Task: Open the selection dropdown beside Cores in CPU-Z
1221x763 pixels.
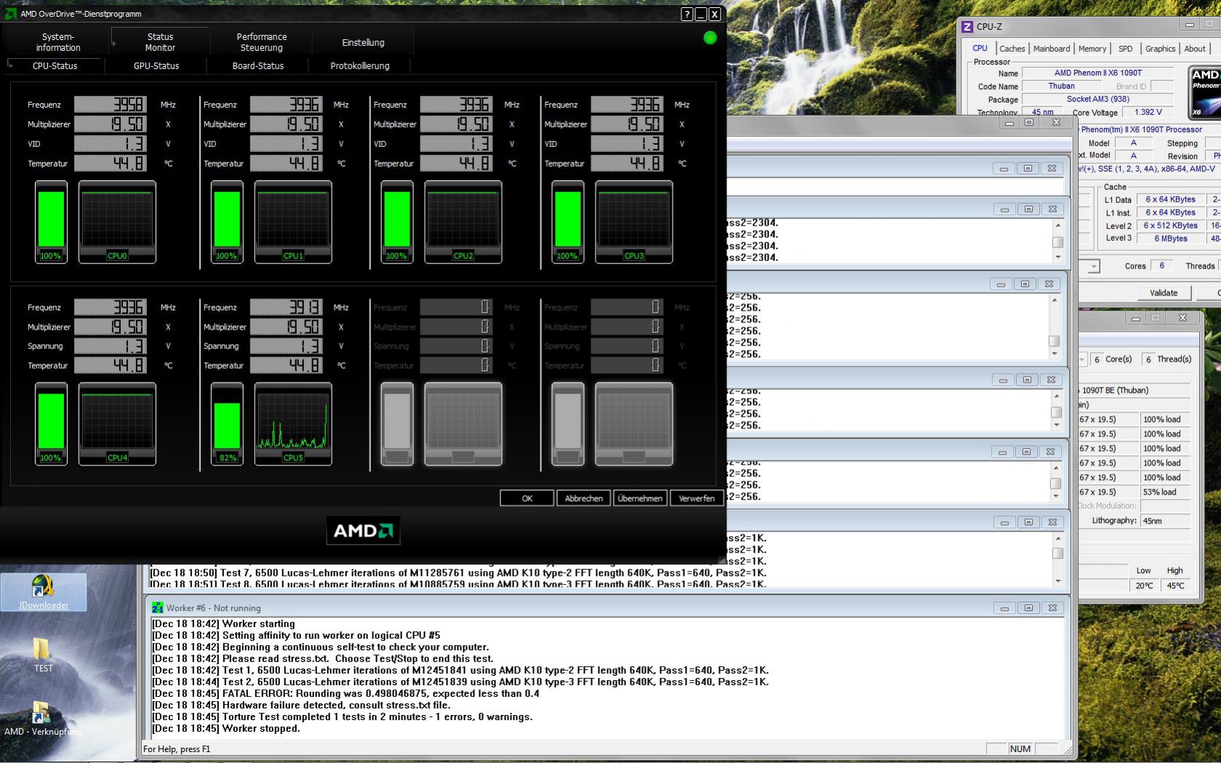Action: [1093, 267]
